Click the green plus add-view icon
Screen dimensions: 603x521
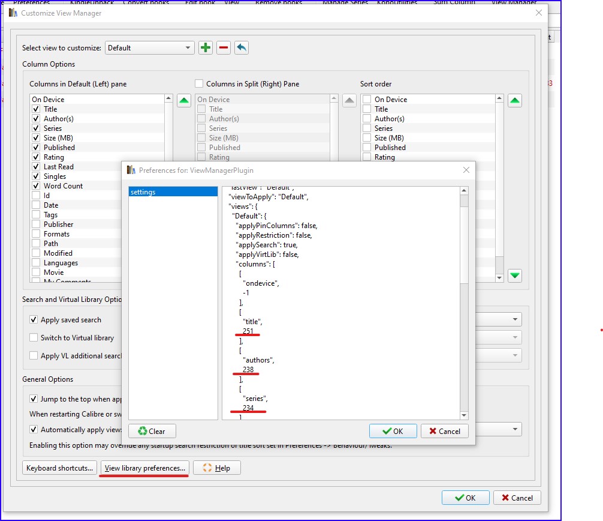[206, 48]
